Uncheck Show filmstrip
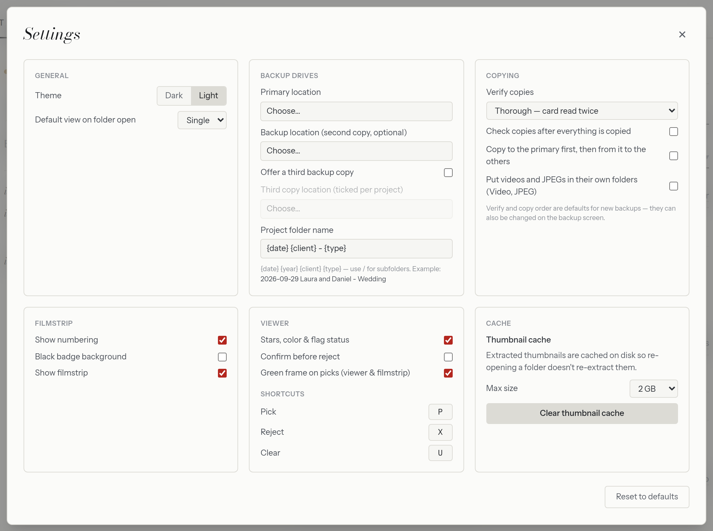Viewport: 713px width, 531px height. point(222,373)
